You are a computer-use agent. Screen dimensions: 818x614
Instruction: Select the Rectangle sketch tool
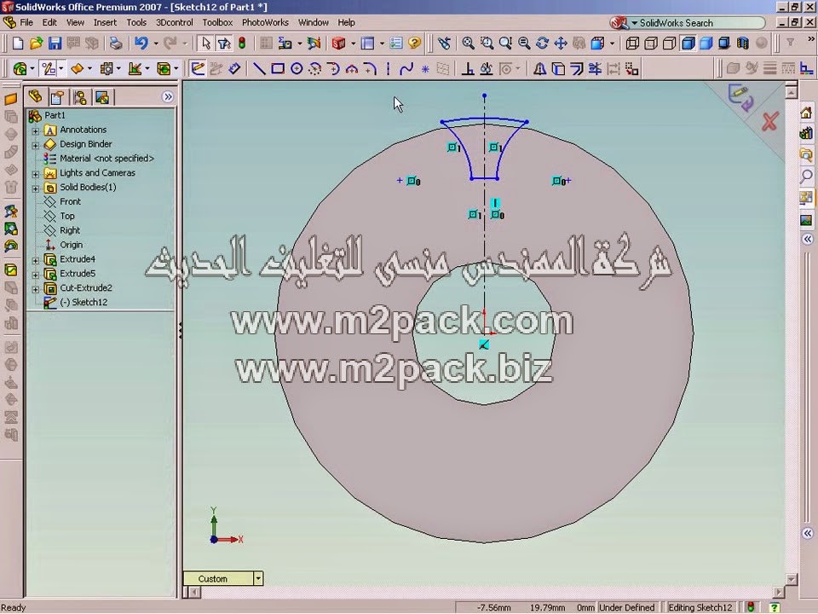(x=278, y=69)
